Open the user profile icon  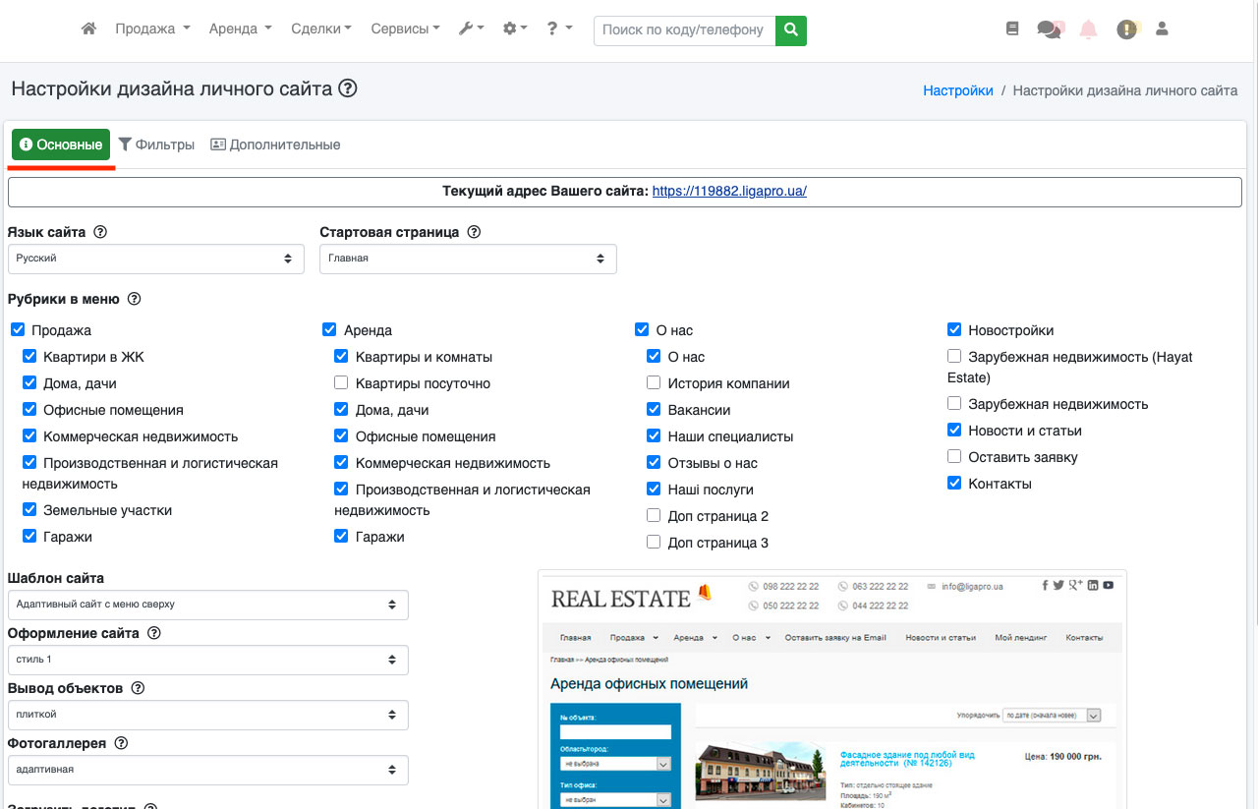click(1162, 29)
